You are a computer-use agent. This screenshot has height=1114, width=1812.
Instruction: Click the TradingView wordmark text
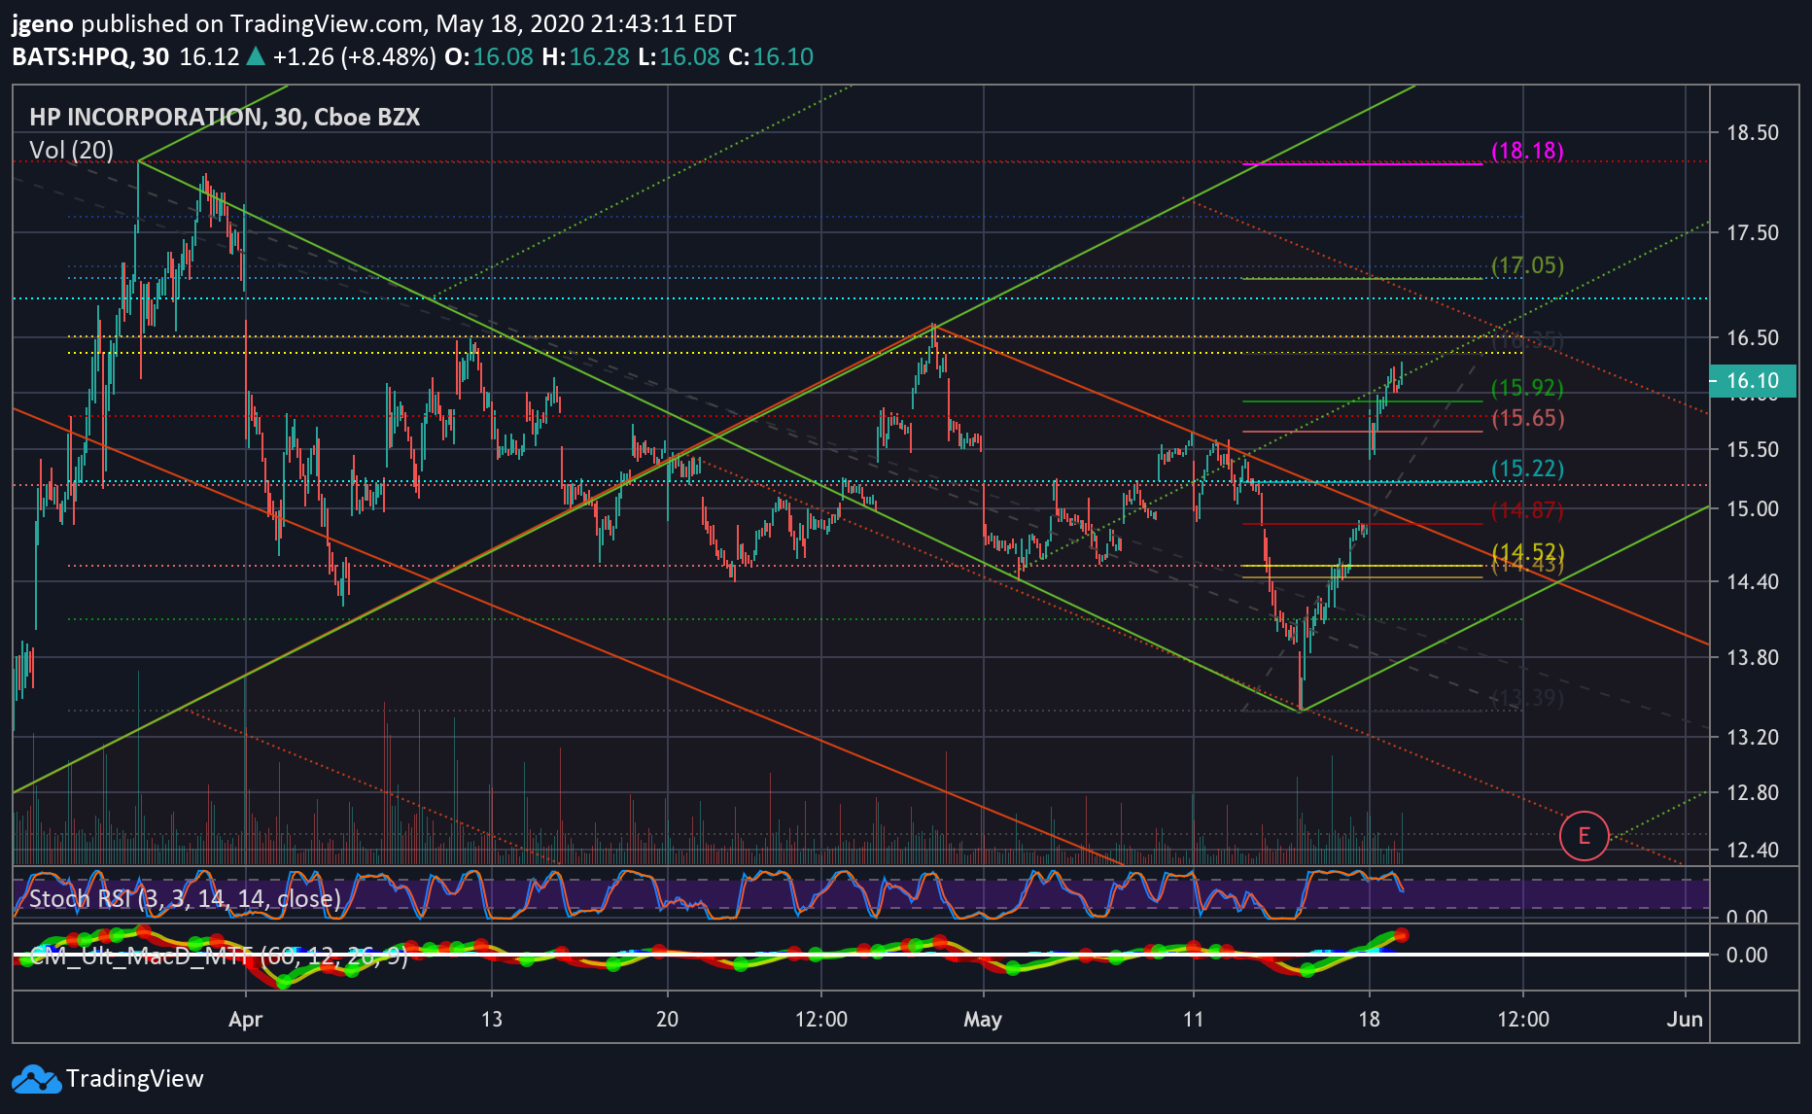click(134, 1079)
